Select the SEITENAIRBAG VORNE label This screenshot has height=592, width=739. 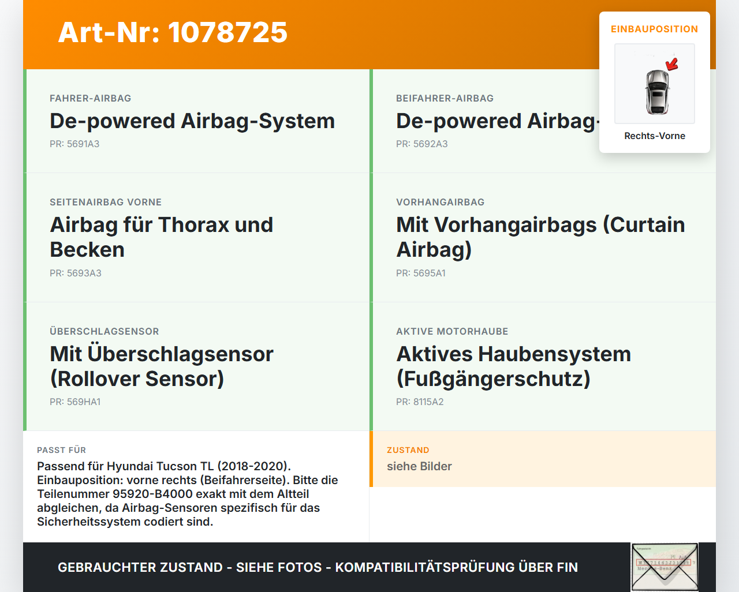[x=106, y=202]
